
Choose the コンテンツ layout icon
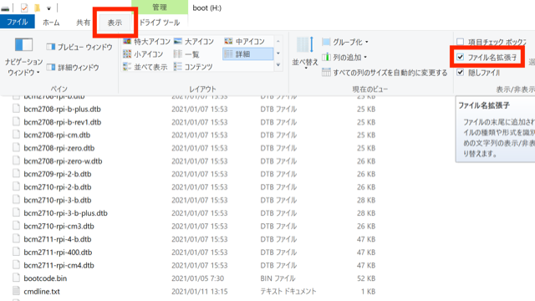(x=177, y=67)
